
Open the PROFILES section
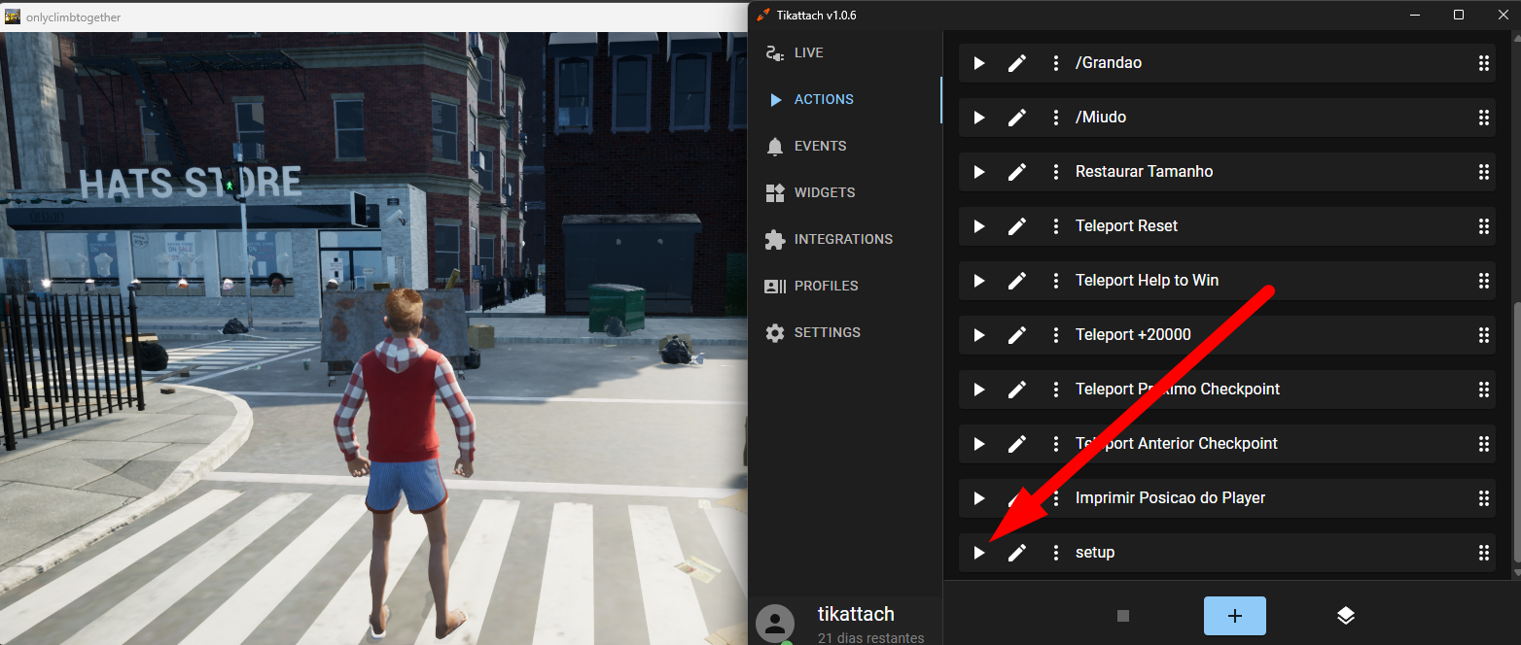844,286
